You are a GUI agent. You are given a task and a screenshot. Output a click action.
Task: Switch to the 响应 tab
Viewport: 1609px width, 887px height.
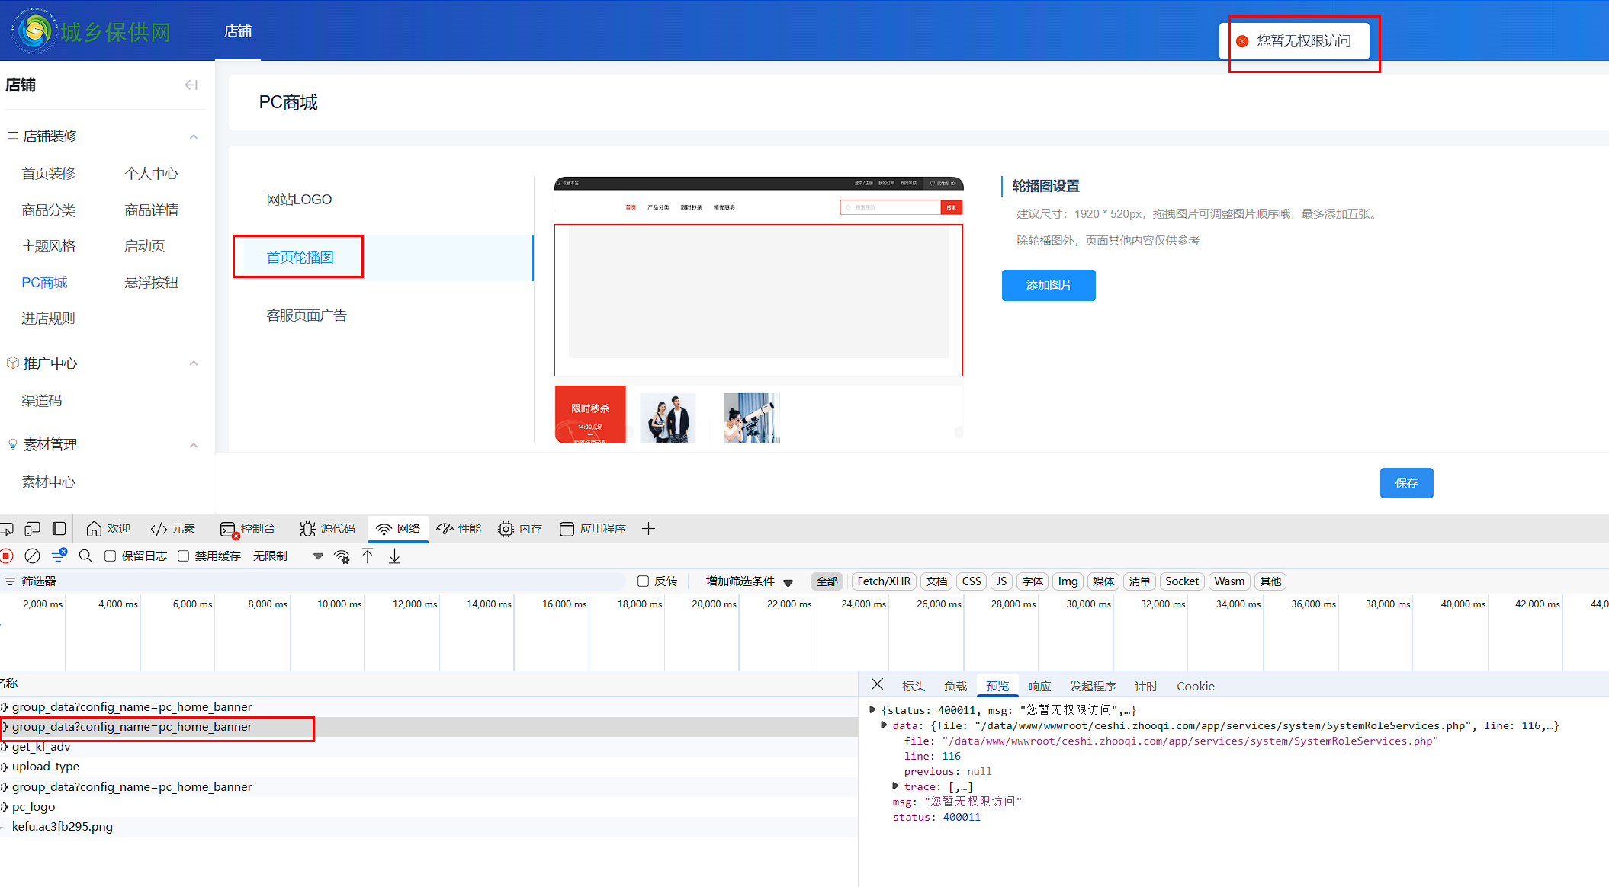[x=1039, y=687]
